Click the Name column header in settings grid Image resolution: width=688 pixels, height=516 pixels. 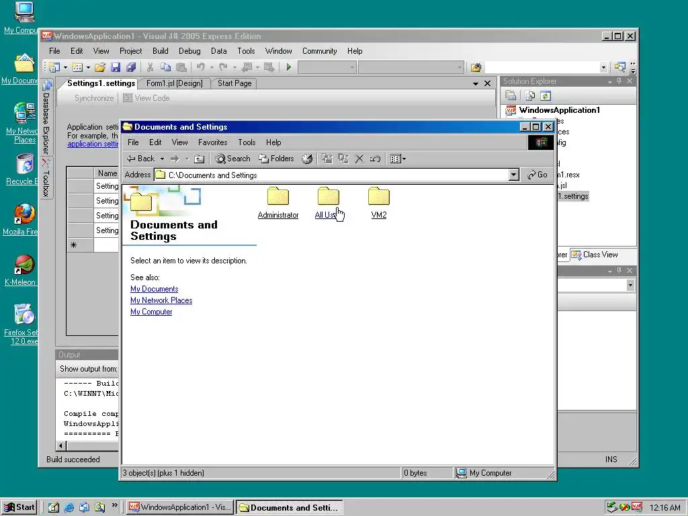[107, 173]
